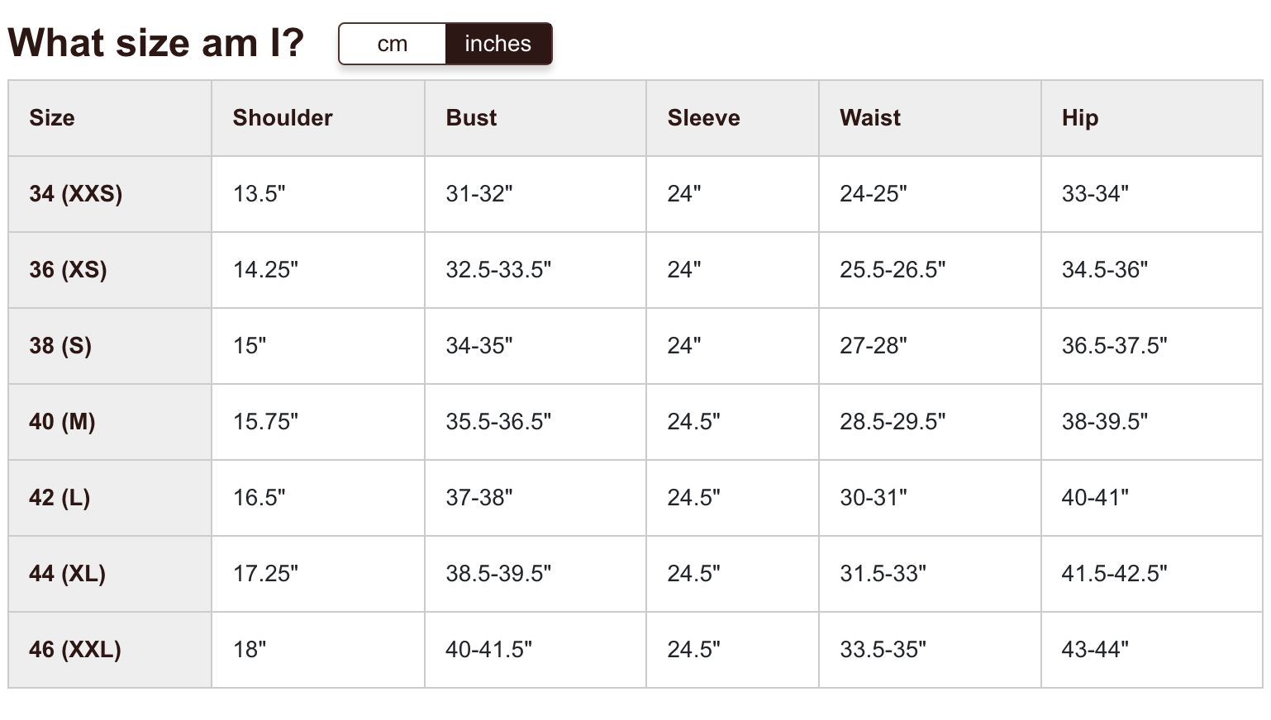This screenshot has height=720, width=1271.
Task: Click the Shoulder column header
Action: [283, 118]
